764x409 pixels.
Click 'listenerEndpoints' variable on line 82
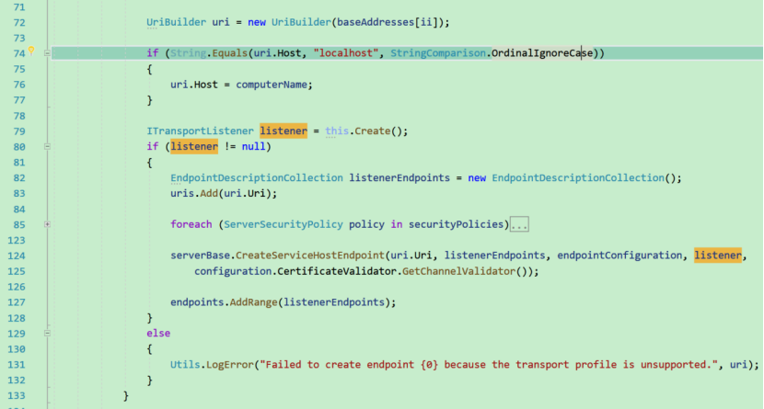coord(399,178)
